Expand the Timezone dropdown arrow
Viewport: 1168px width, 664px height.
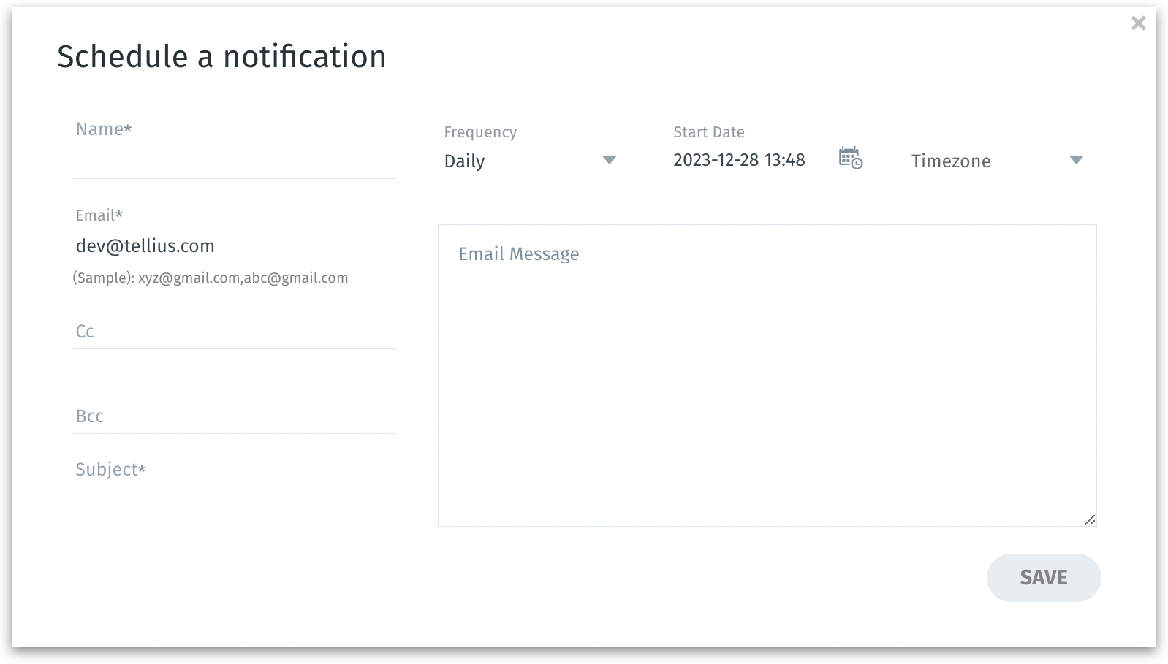coord(1076,160)
